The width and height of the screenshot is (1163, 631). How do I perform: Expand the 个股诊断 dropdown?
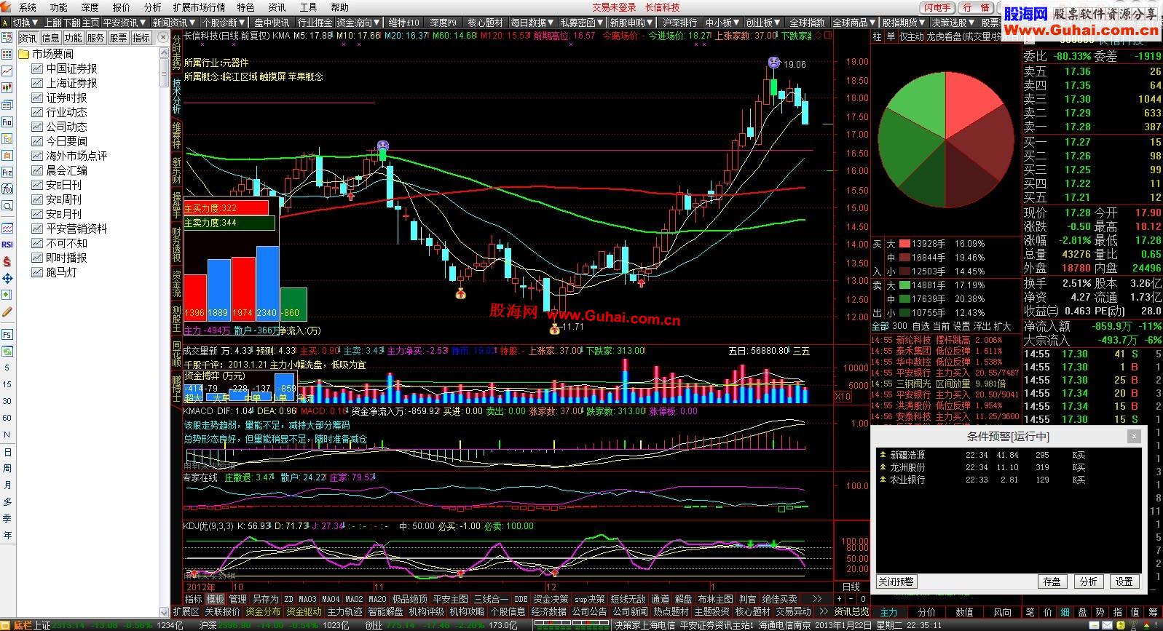[224, 23]
